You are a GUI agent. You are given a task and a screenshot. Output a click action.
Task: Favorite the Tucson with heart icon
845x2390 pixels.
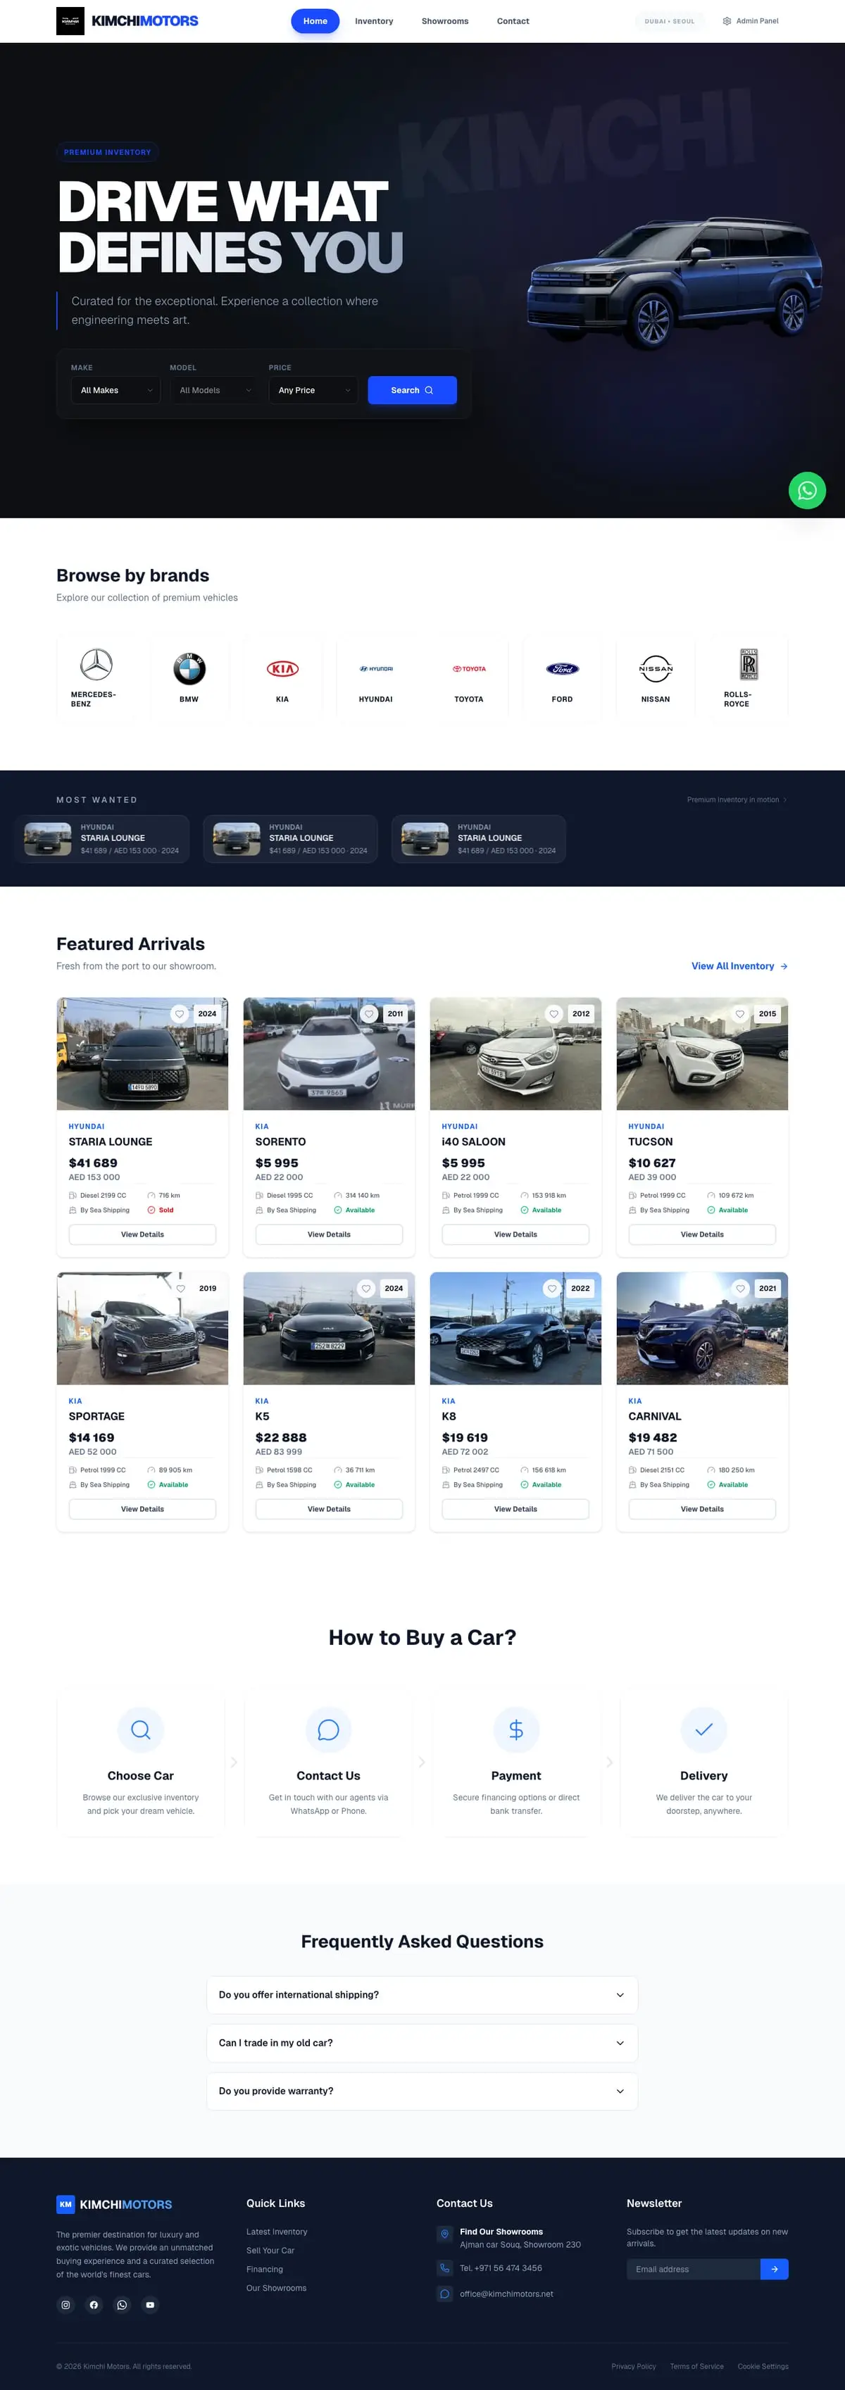point(740,1014)
